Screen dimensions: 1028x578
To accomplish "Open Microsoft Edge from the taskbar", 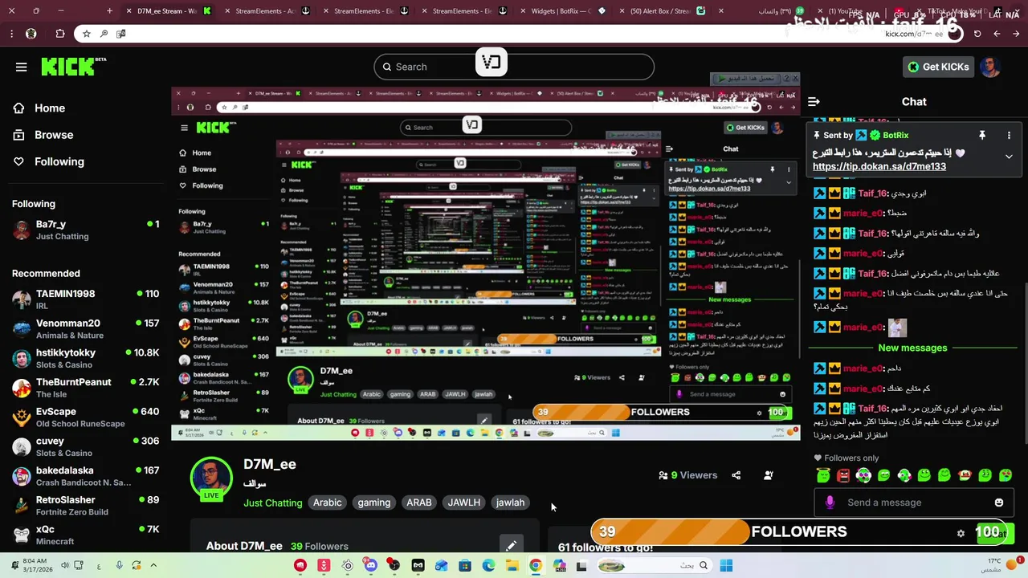I will pos(488,565).
